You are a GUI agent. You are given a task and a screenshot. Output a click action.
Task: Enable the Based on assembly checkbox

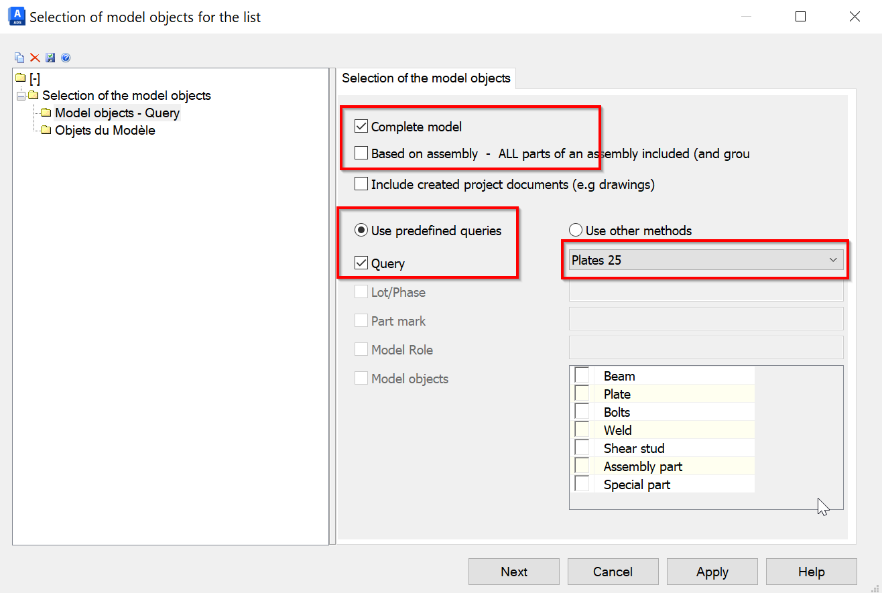(x=362, y=153)
